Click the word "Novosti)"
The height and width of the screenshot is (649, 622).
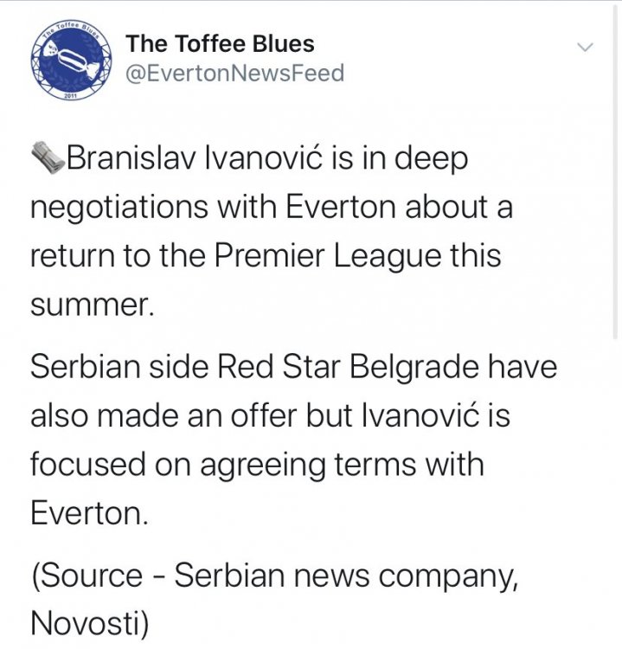[90, 623]
